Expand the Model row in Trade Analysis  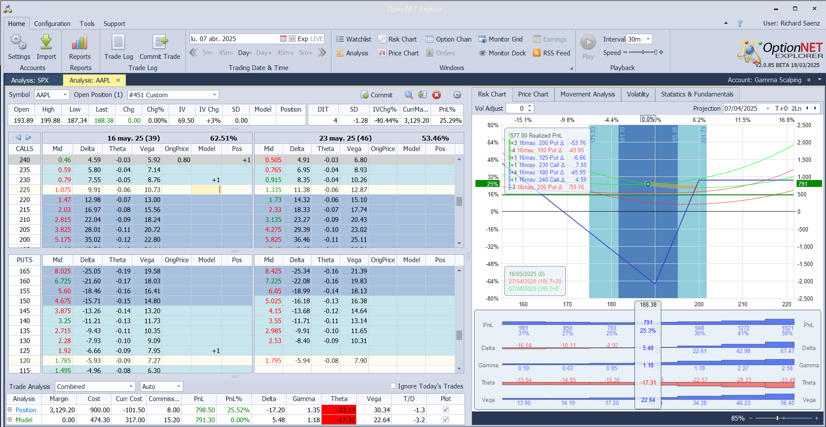click(10, 419)
